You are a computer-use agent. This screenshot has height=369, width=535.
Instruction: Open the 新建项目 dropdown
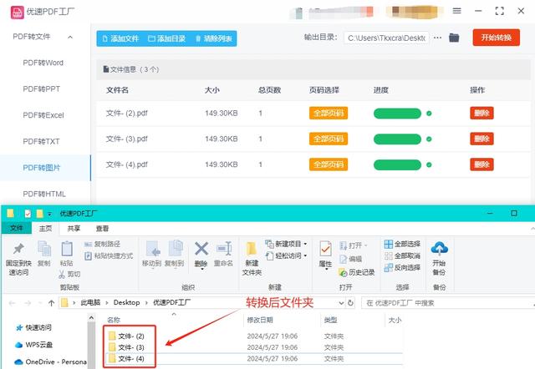coord(286,244)
